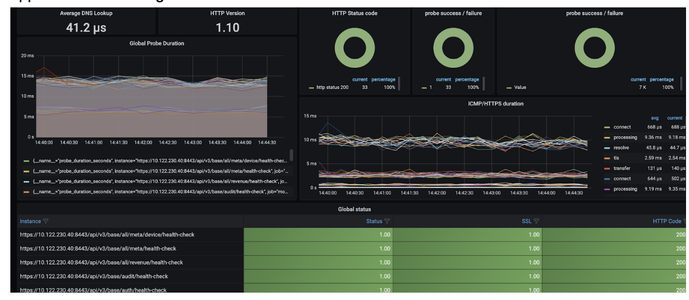Pick the red swatch of transfer series
Image resolution: width=689 pixels, height=300 pixels.
[x=607, y=168]
